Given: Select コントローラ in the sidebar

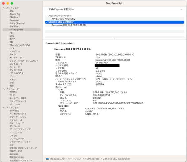Looking at the screenshot, I should [16, 64].
